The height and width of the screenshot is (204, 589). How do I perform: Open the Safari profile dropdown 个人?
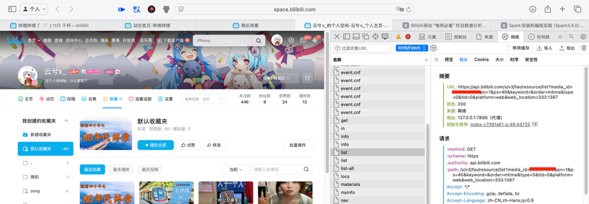pos(34,9)
